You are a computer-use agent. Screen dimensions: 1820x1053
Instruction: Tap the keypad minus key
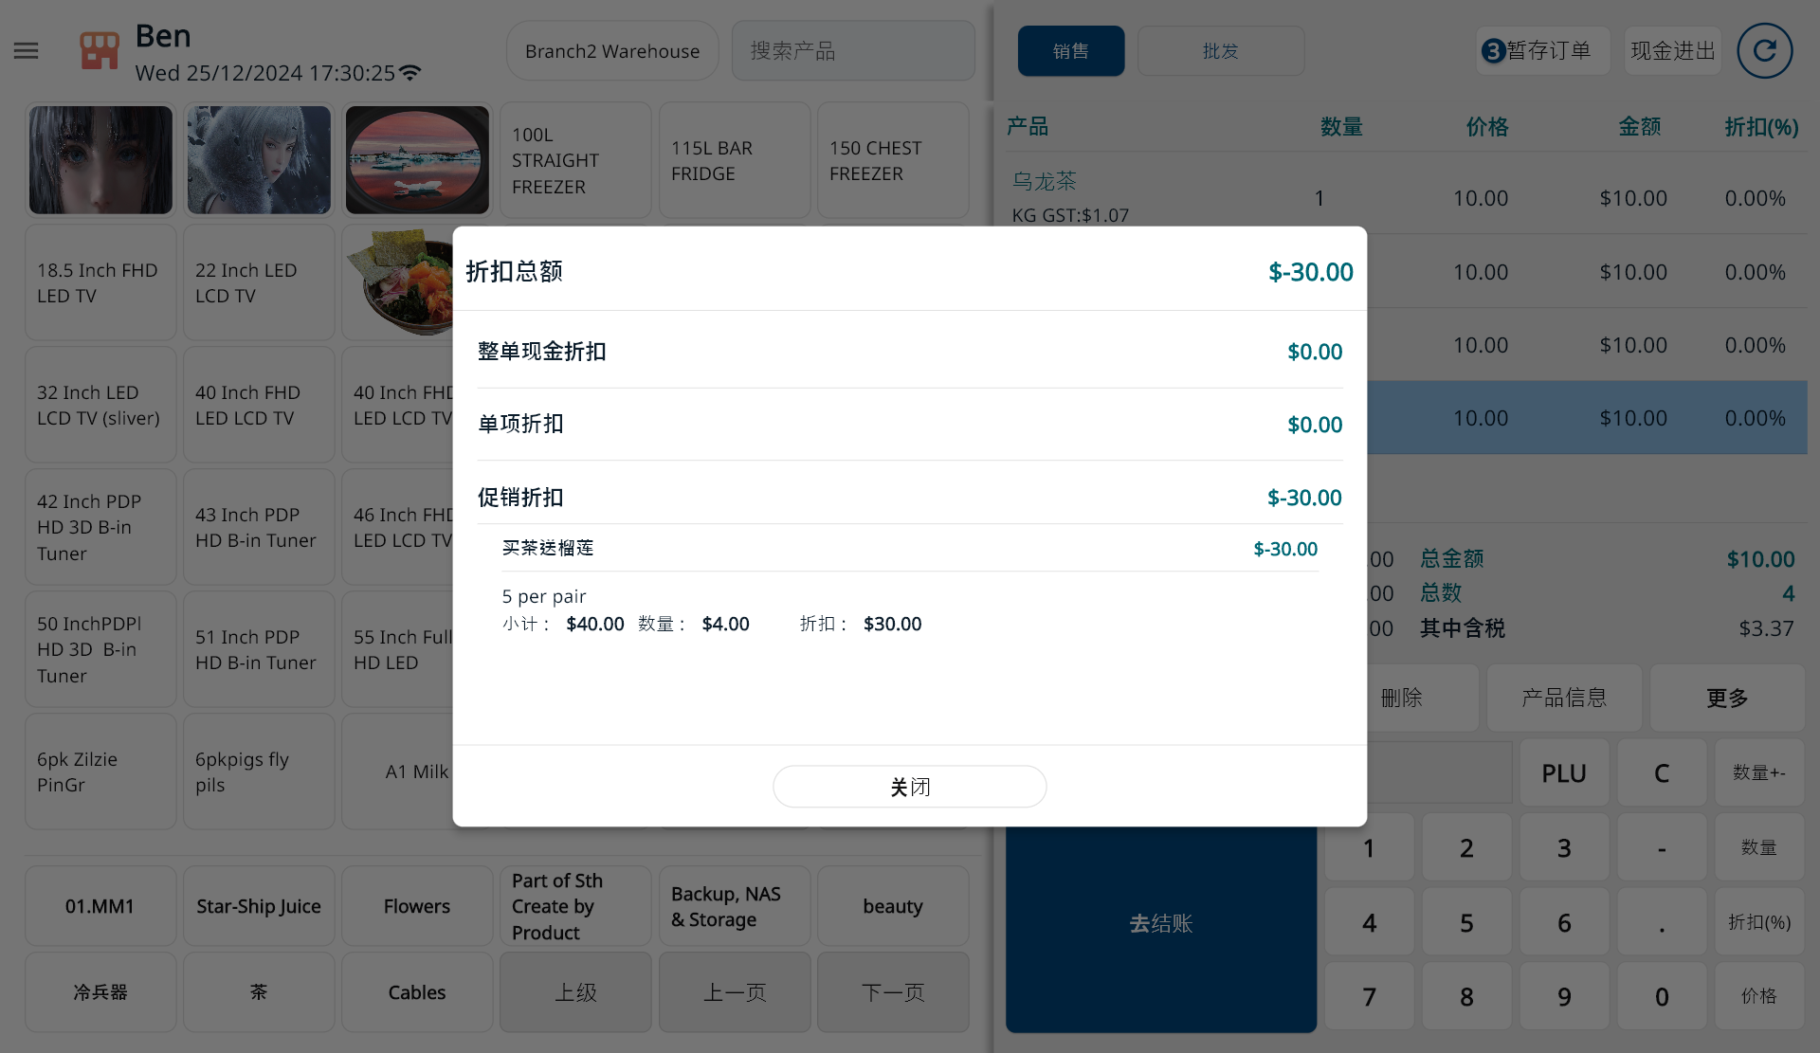[x=1662, y=847]
